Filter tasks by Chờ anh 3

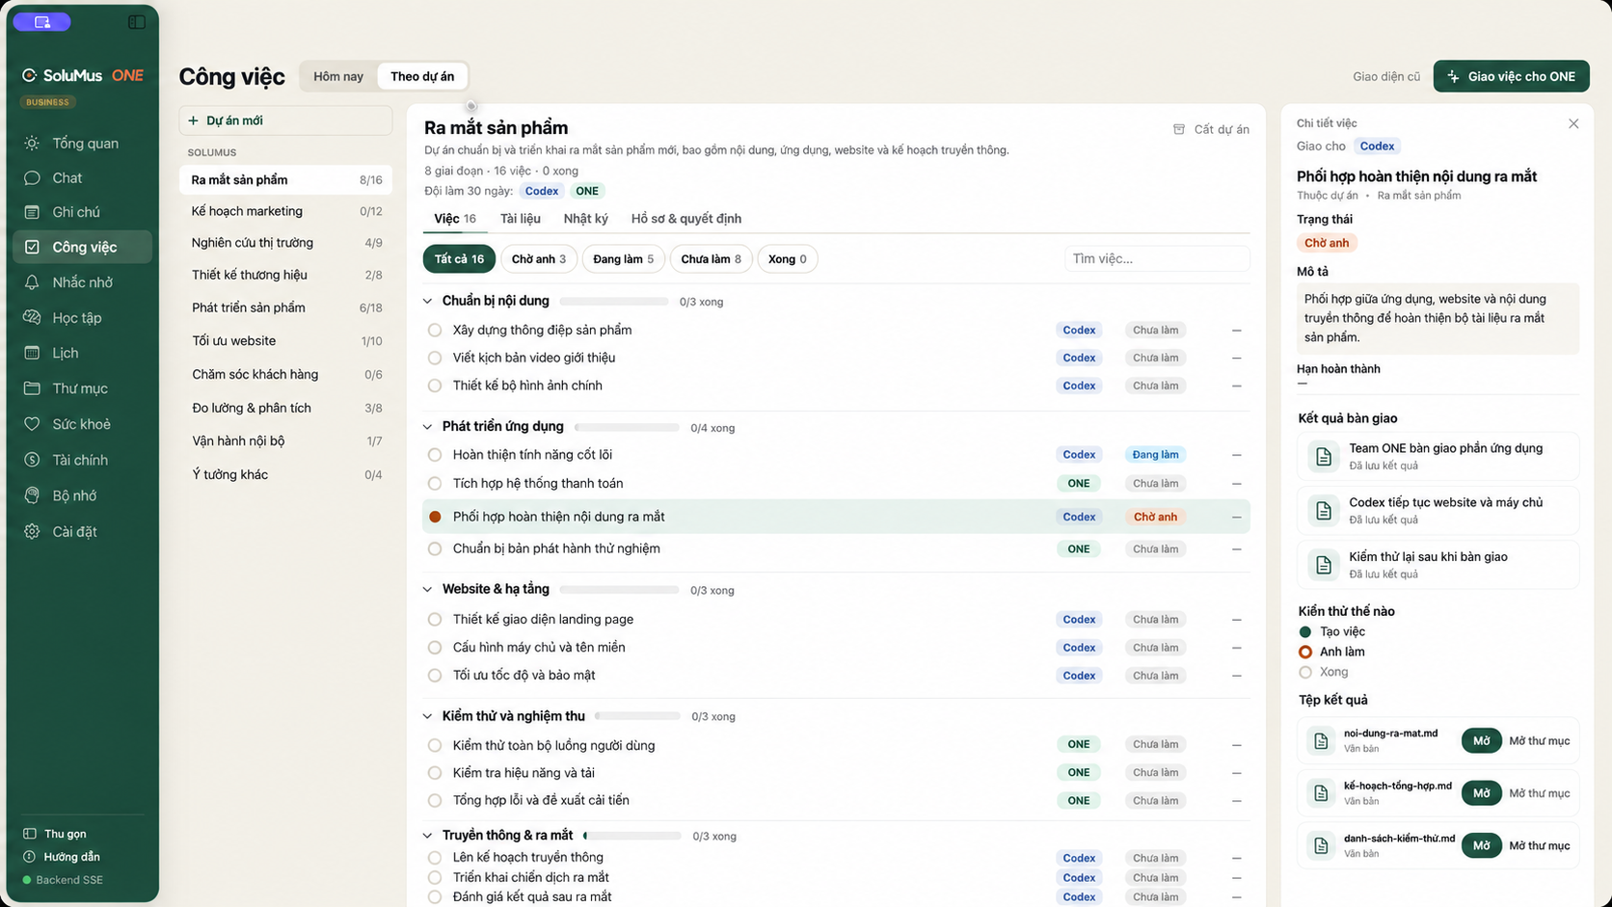click(539, 259)
